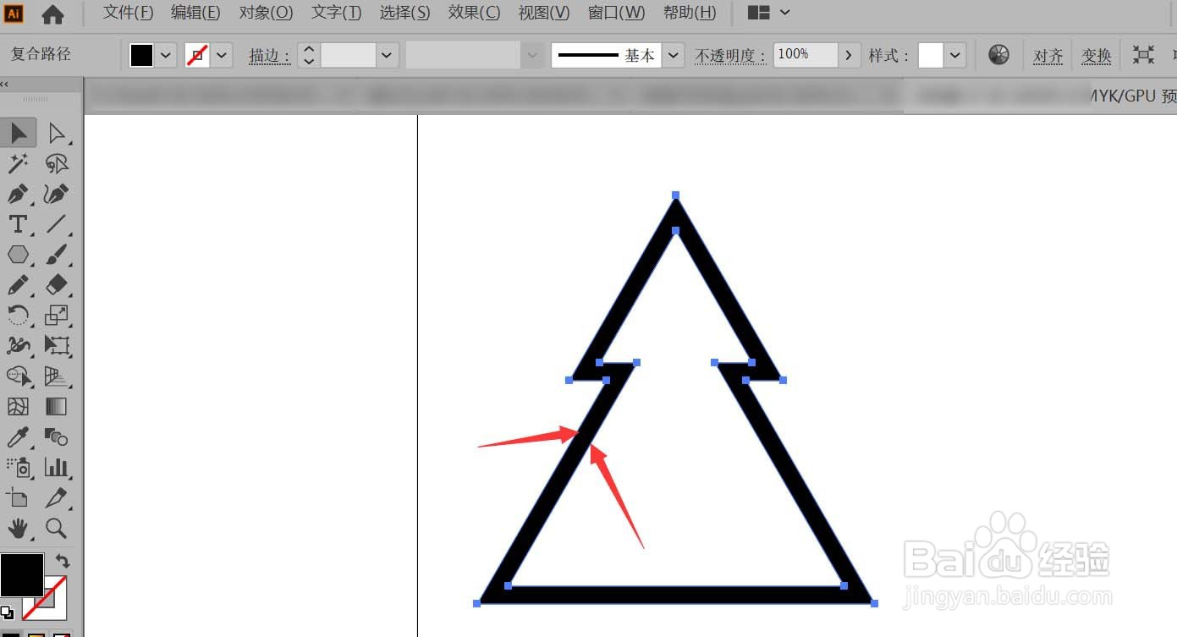Viewport: 1177px width, 637px height.
Task: Expand the stroke weight dropdown
Action: pyautogui.click(x=387, y=56)
